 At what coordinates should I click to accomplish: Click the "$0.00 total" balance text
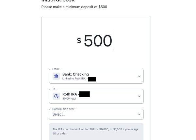click(x=69, y=98)
